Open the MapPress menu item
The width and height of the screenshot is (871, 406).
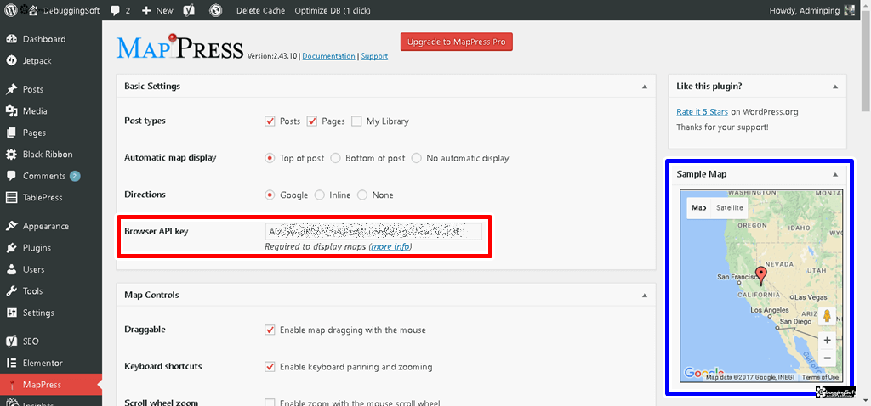click(51, 385)
